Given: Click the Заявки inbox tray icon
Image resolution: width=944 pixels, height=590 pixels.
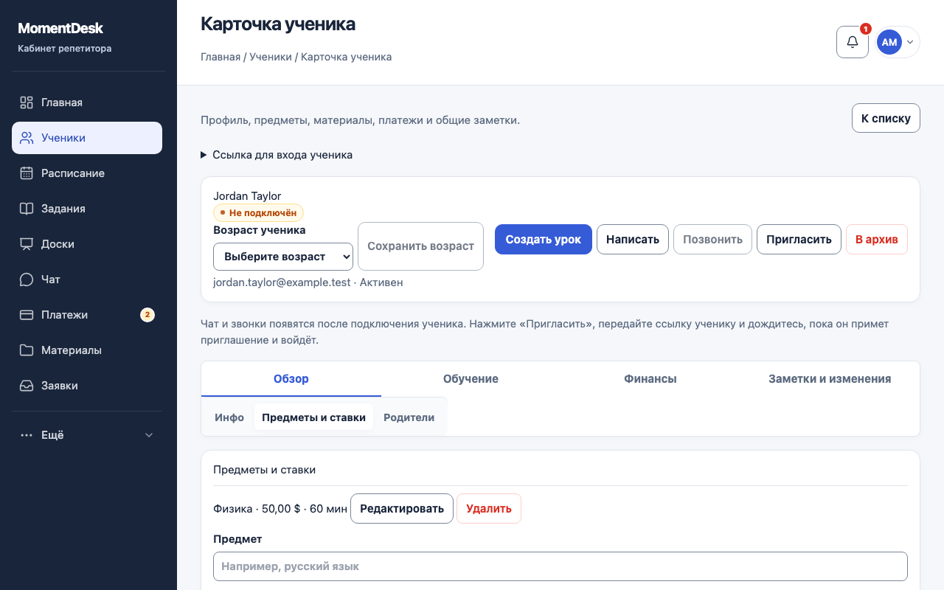Looking at the screenshot, I should click(x=27, y=386).
